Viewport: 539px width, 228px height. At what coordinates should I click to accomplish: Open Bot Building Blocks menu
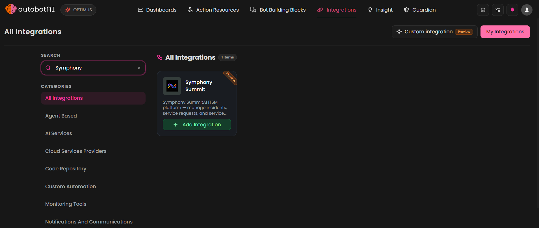278,10
